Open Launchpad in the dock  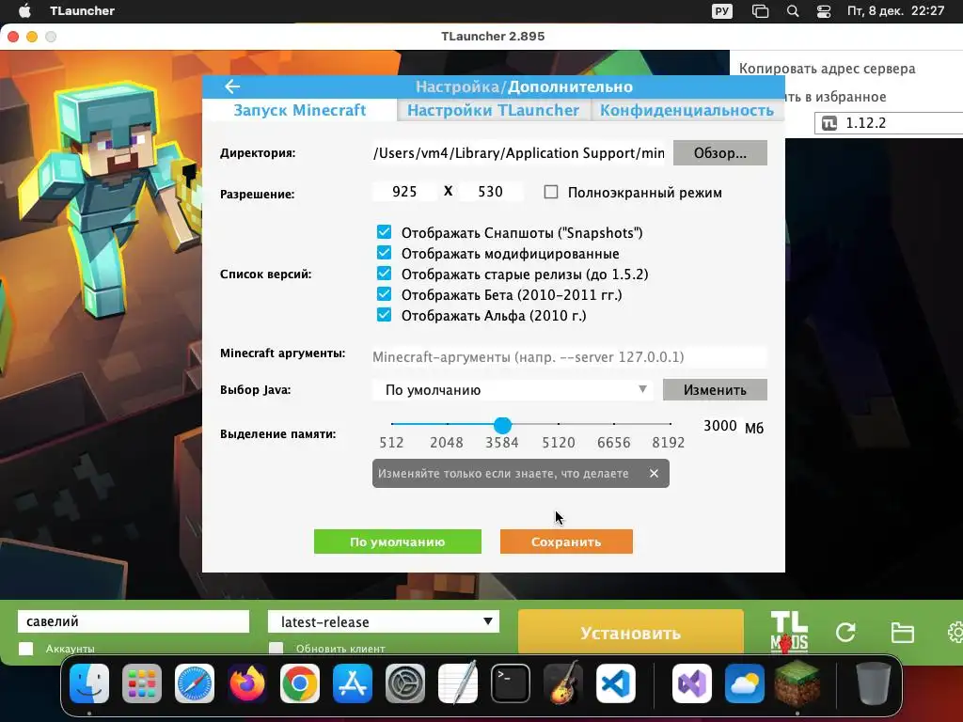point(142,683)
